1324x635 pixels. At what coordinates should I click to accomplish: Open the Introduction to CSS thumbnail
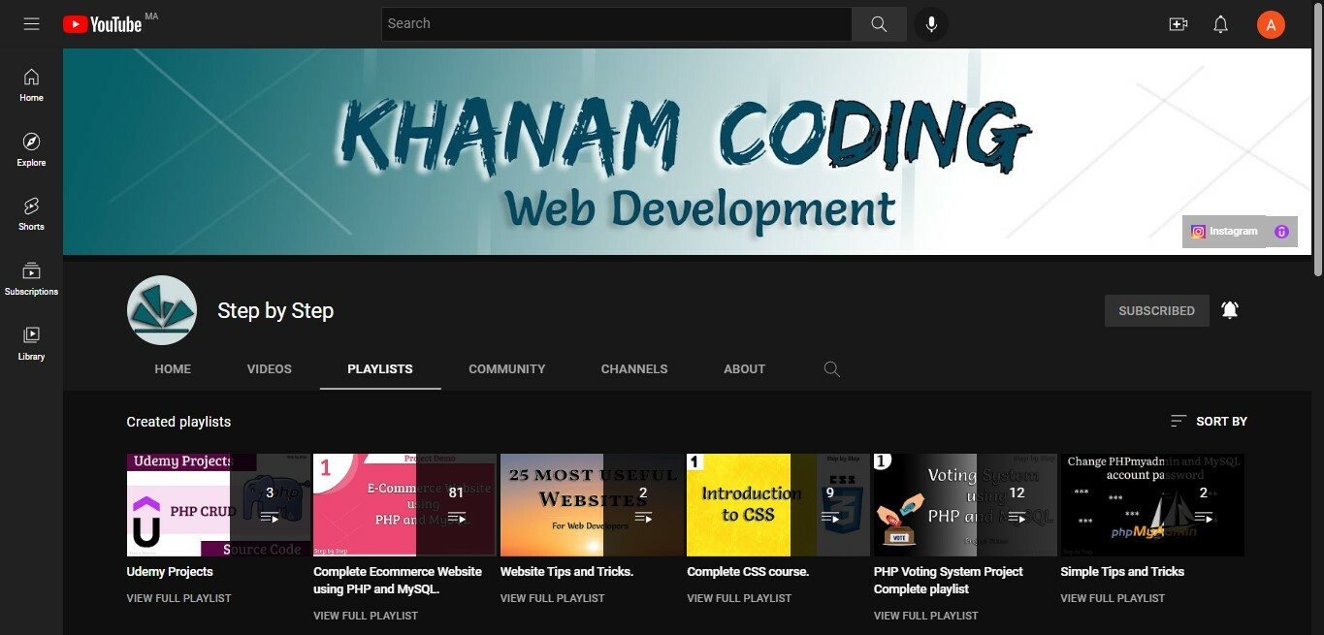click(x=778, y=505)
